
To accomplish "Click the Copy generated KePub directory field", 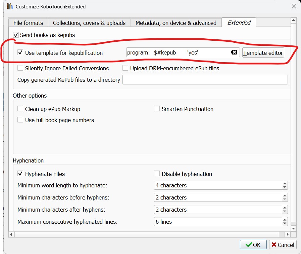I will pyautogui.click(x=205, y=80).
